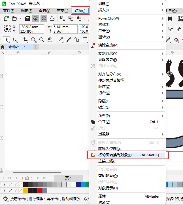The width and height of the screenshot is (183, 205).
Task: Click the X position field
Action: pos(32,27)
